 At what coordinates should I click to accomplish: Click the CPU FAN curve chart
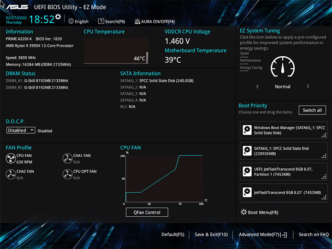(x=164, y=178)
